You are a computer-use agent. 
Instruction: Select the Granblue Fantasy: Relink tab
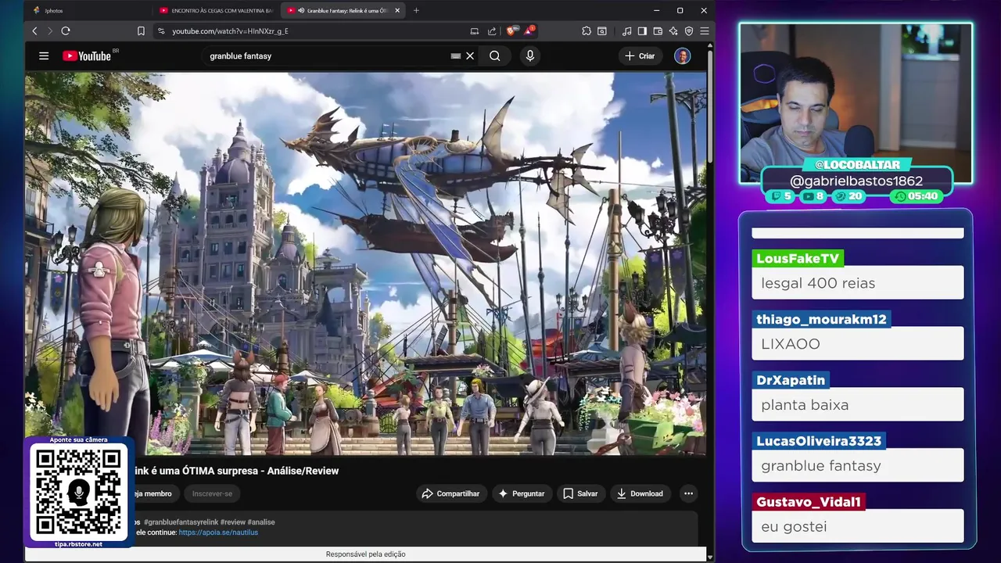point(343,10)
